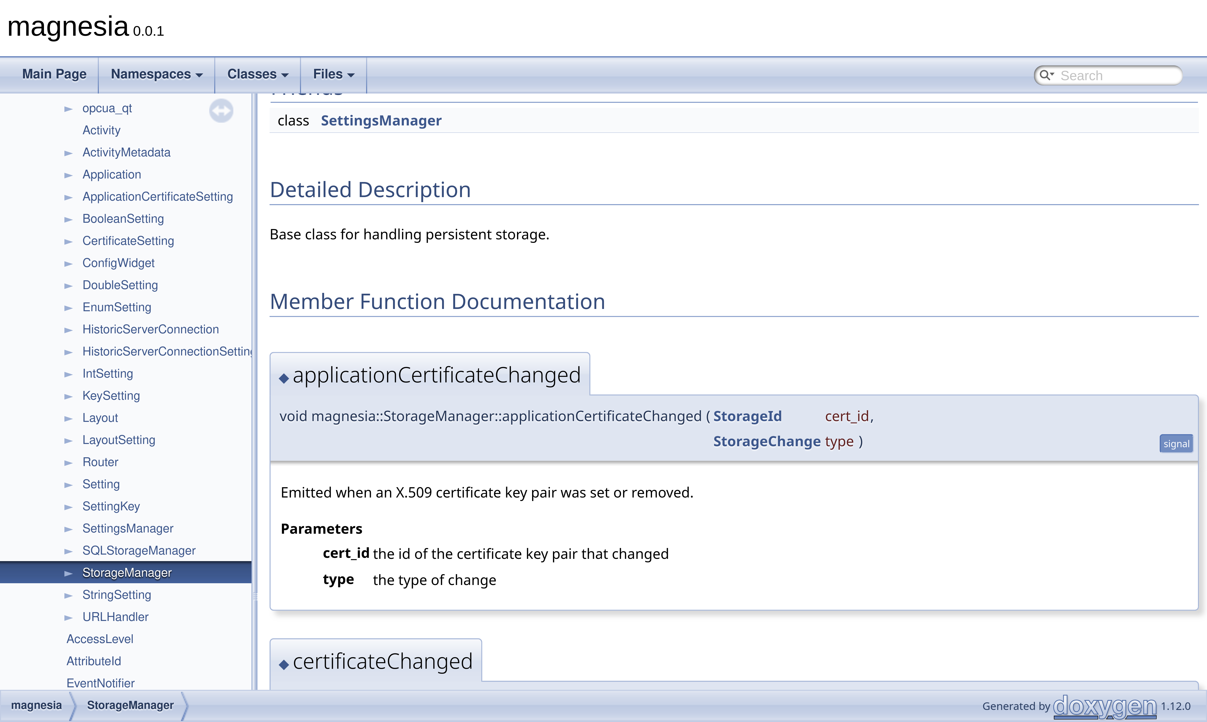Click diamond permalink beside applicationCertificateChanged

284,378
